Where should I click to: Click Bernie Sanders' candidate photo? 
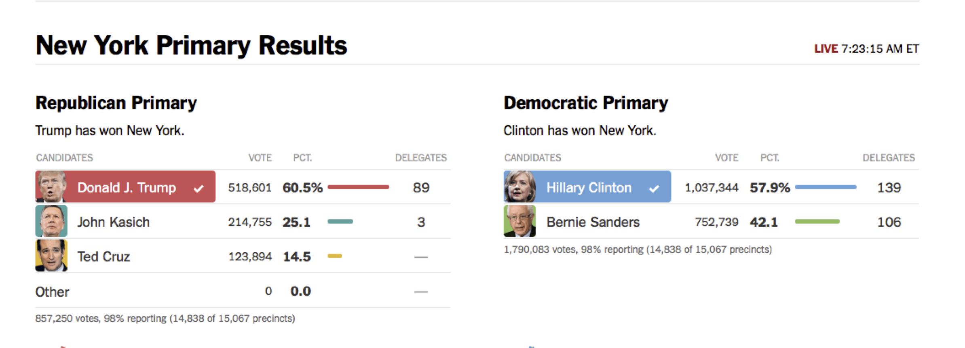(x=519, y=221)
